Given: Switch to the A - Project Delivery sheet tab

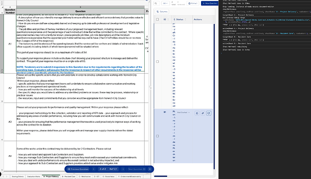Looking at the screenshot, I should point(51,176).
